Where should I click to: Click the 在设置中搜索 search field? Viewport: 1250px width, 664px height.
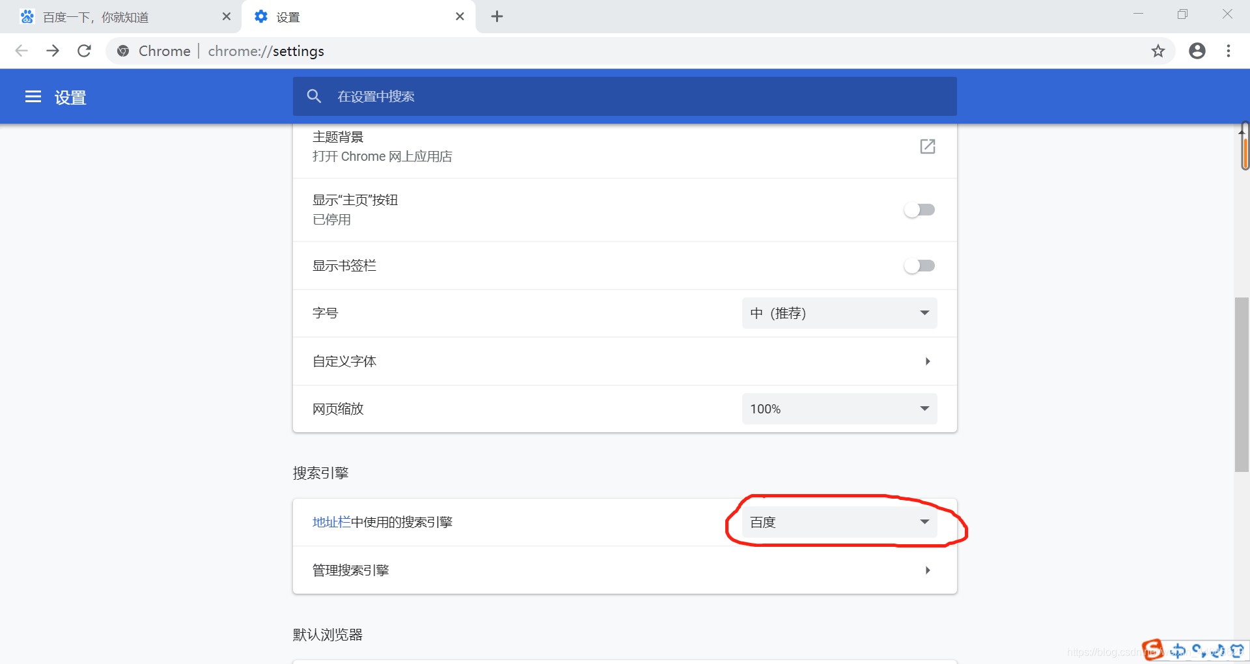(624, 96)
